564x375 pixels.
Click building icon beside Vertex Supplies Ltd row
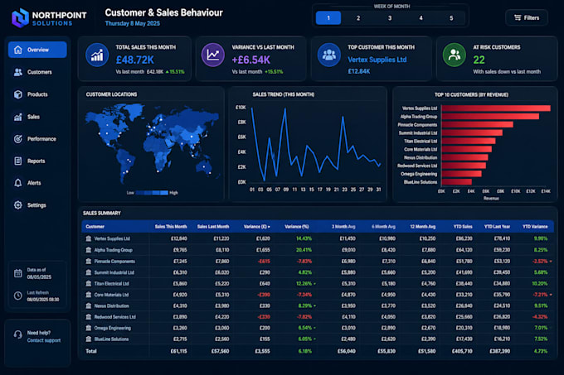tap(89, 238)
